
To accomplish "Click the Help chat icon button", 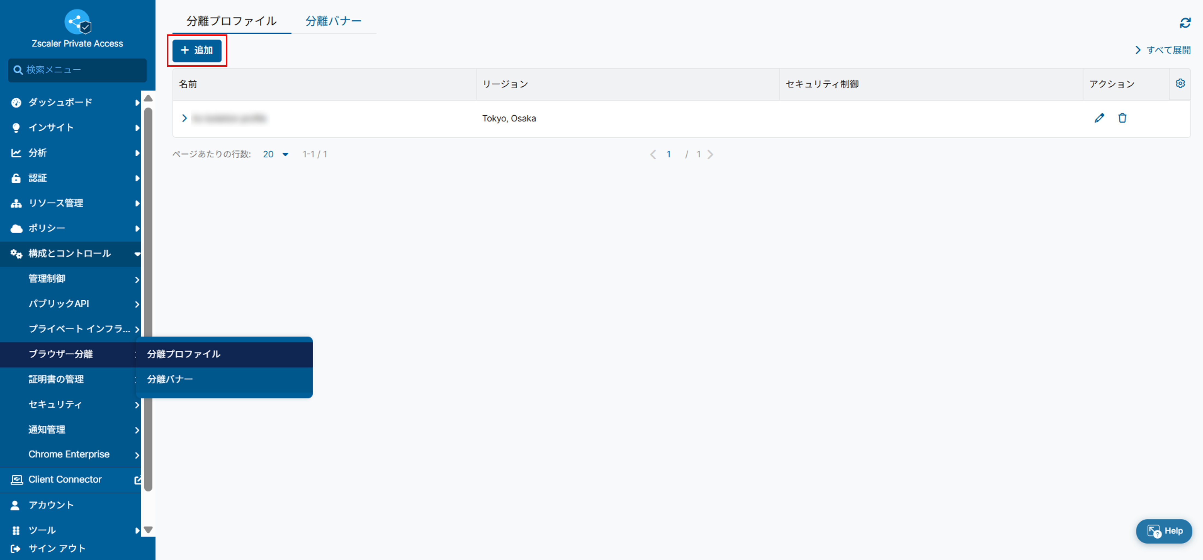I will (x=1164, y=531).
